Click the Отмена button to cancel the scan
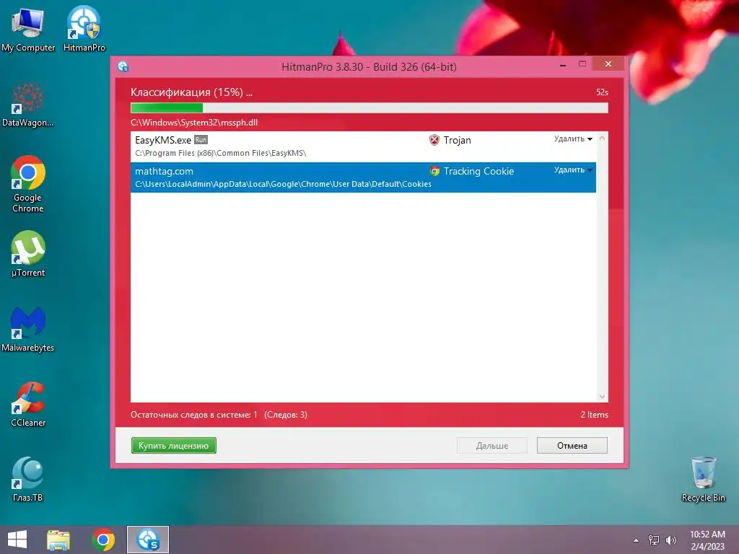The width and height of the screenshot is (739, 554). tap(572, 446)
